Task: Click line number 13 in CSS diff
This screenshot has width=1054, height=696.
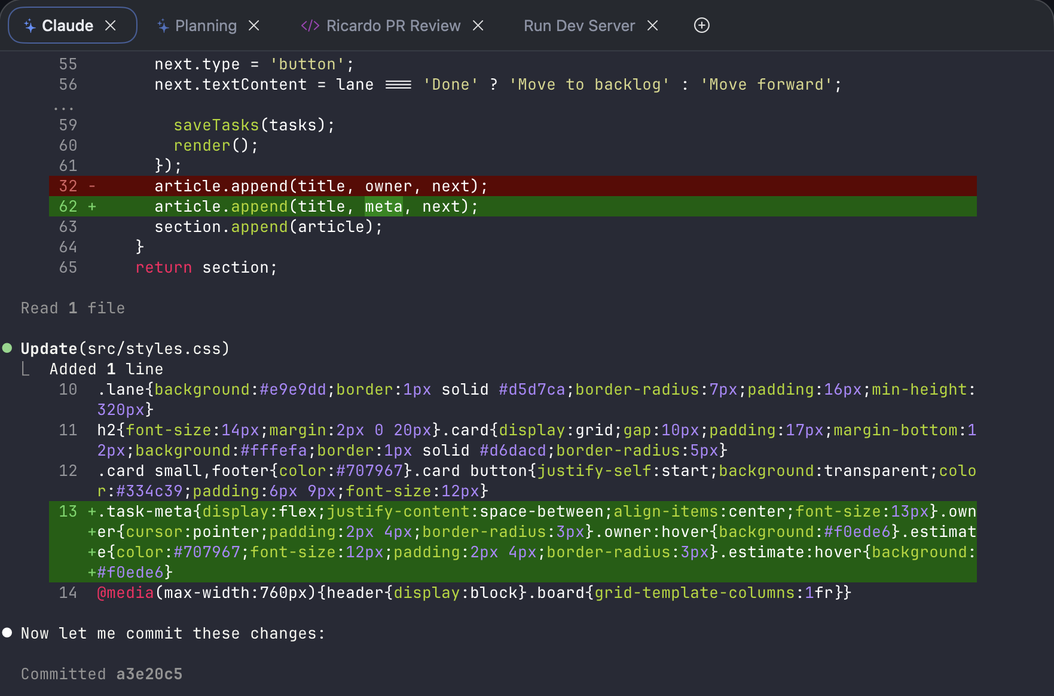Action: pos(68,511)
